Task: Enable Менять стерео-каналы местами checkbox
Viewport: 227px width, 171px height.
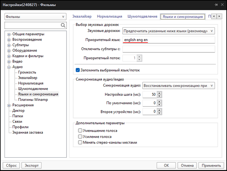Action: pyautogui.click(x=80, y=142)
